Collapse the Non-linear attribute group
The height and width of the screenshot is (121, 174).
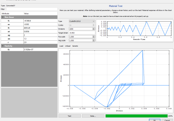pos(3,17)
